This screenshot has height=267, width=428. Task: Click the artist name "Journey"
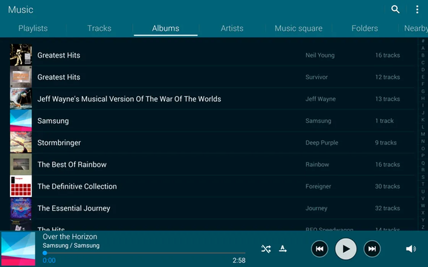point(316,208)
